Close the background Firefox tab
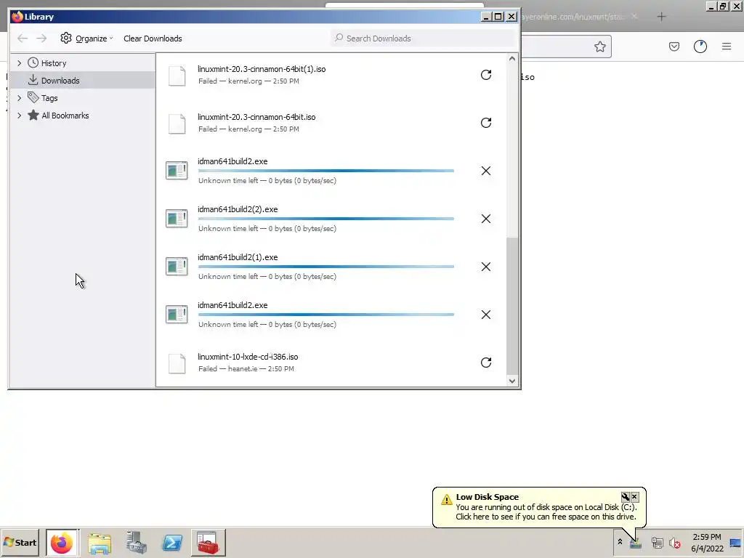 (x=634, y=17)
